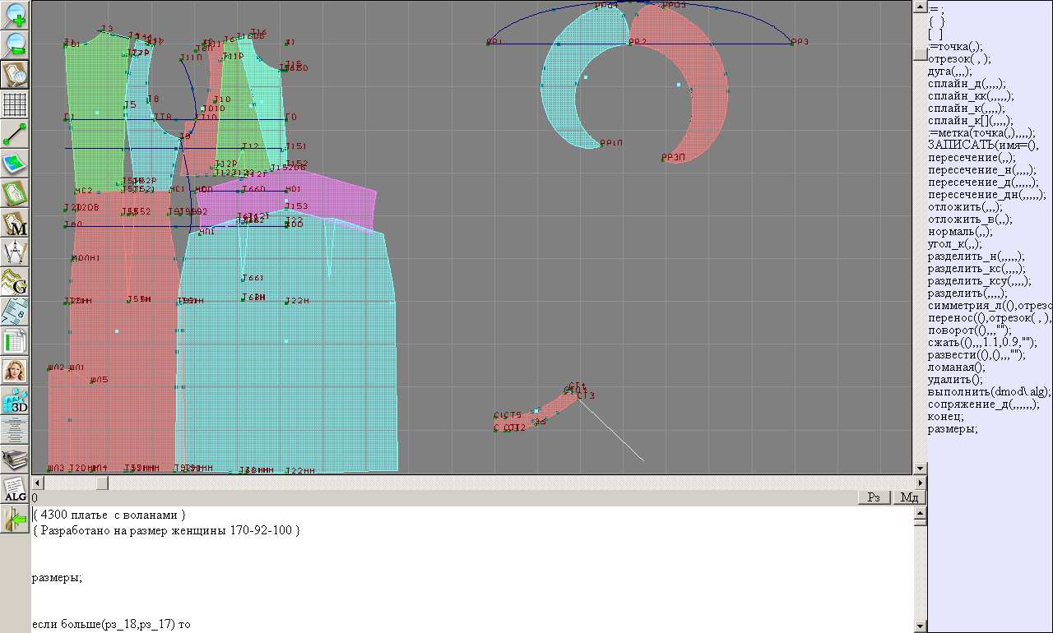Select the line segment tool icon
This screenshot has width=1053, height=633.
[x=15, y=134]
